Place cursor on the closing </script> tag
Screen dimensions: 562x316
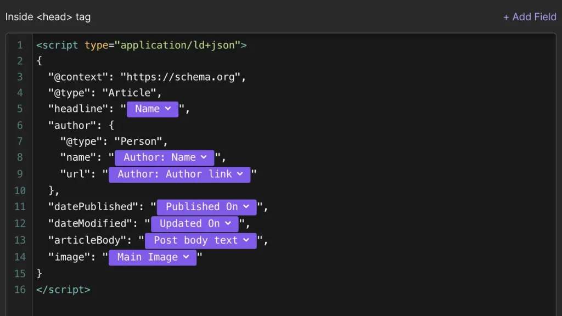click(x=63, y=290)
